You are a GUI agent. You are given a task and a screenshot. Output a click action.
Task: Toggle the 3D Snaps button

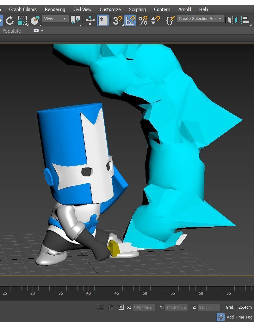click(117, 20)
